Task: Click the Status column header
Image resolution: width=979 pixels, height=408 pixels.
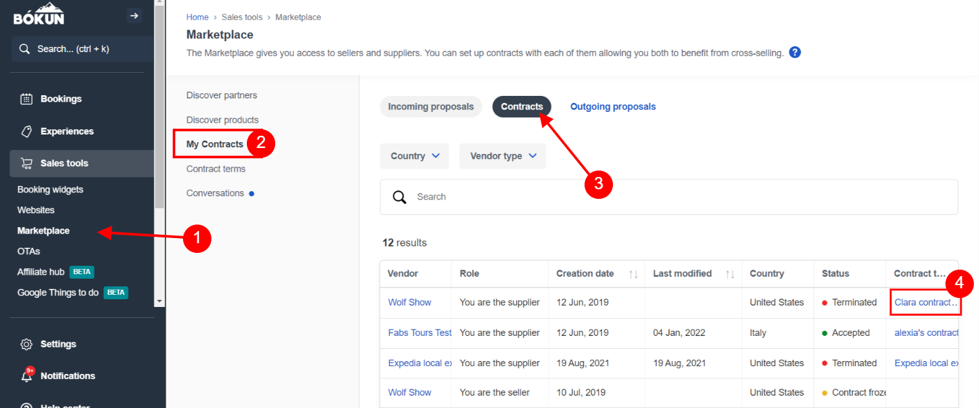Action: [835, 274]
